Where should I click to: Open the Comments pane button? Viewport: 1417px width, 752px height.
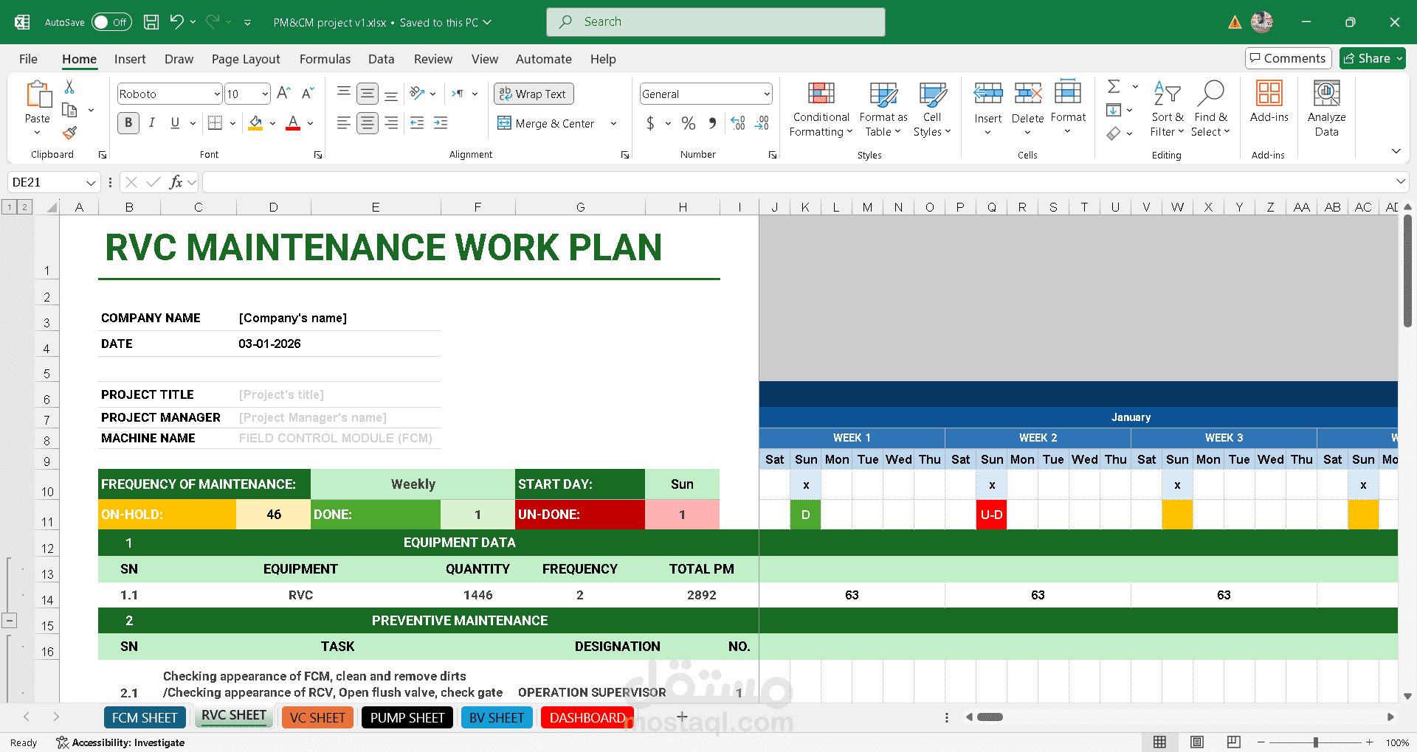[1288, 58]
